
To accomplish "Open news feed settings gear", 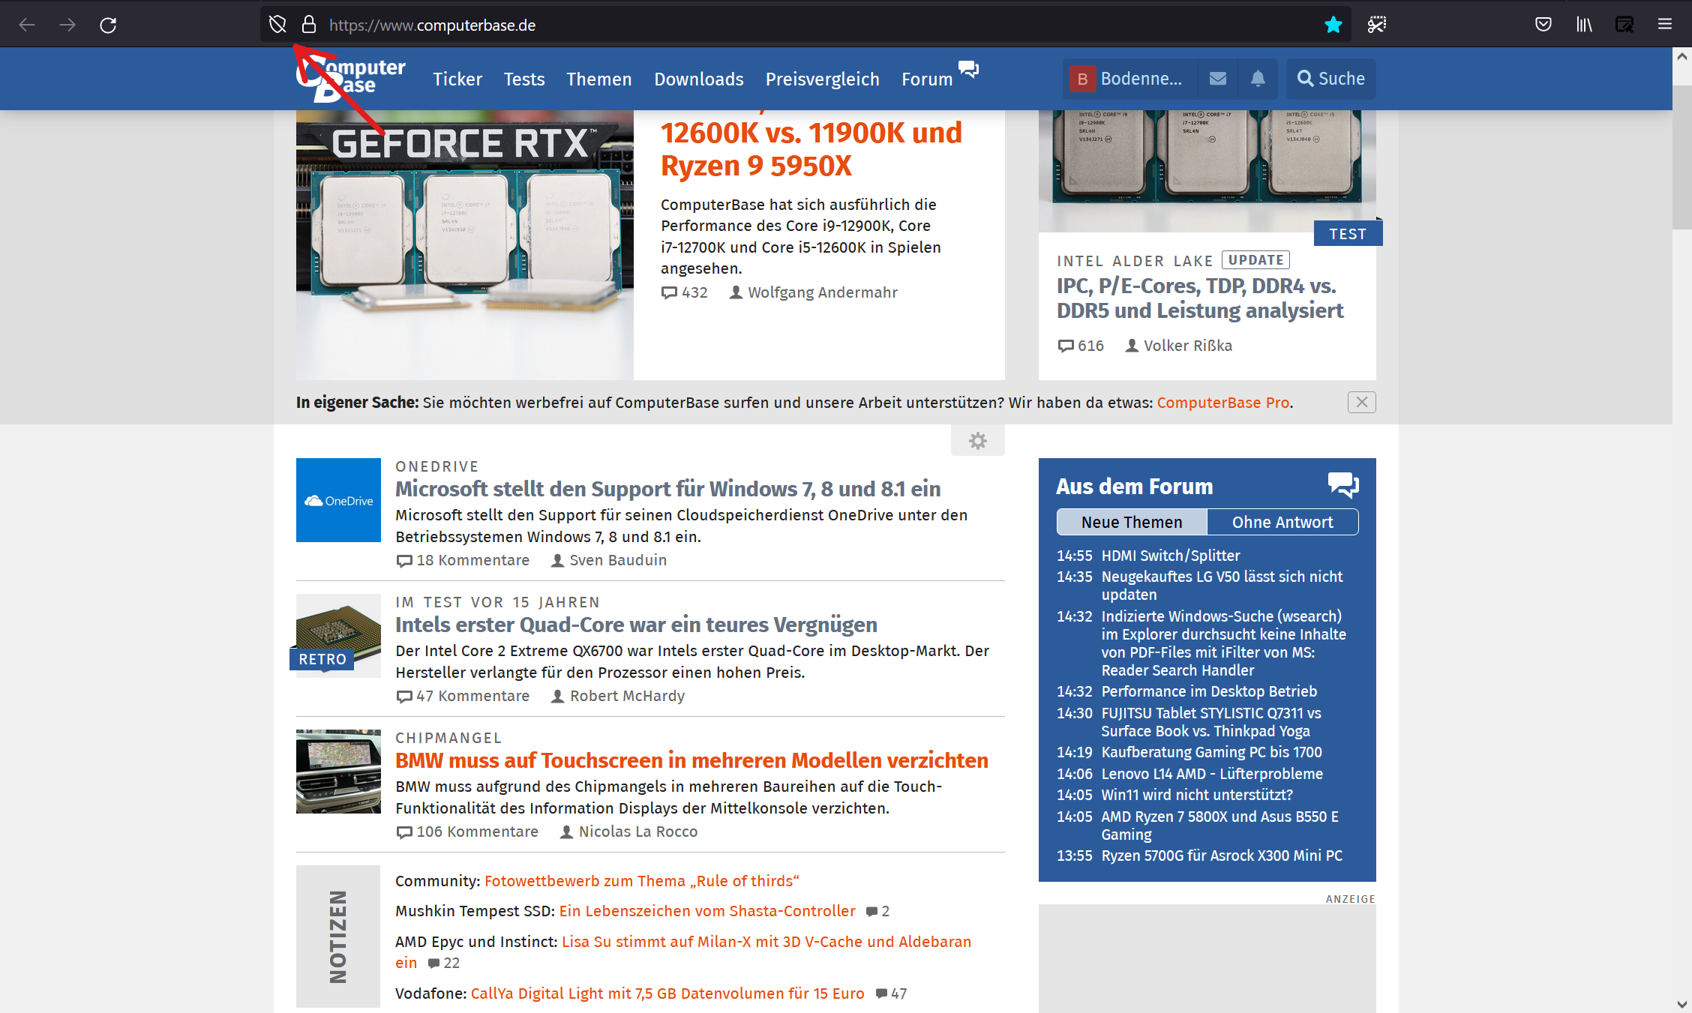I will tap(977, 441).
